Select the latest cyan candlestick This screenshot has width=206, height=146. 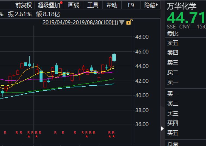[x=114, y=58]
